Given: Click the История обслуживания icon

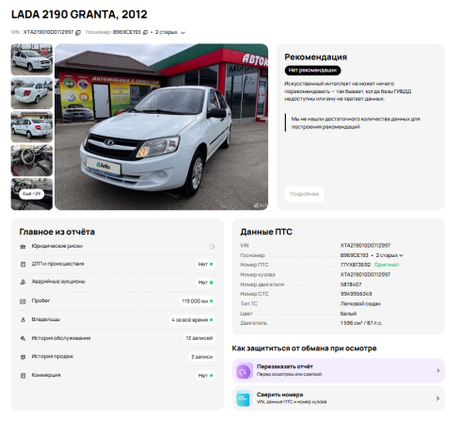Looking at the screenshot, I should 23,338.
